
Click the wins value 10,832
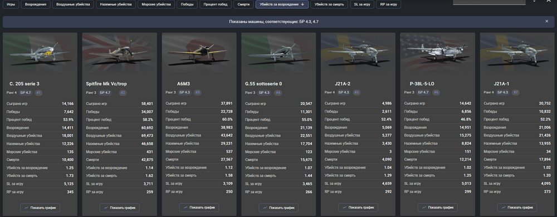tap(545, 112)
